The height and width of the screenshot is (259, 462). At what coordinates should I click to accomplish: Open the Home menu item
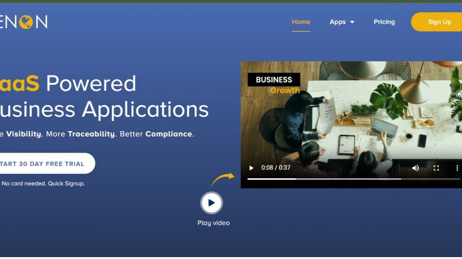pos(301,22)
